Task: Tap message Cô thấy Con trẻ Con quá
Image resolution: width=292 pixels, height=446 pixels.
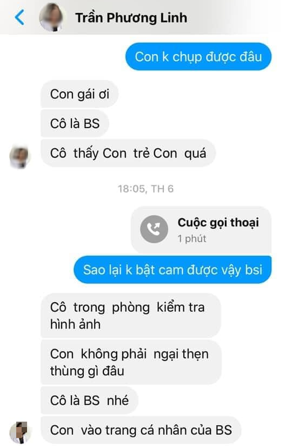Action: click(128, 153)
